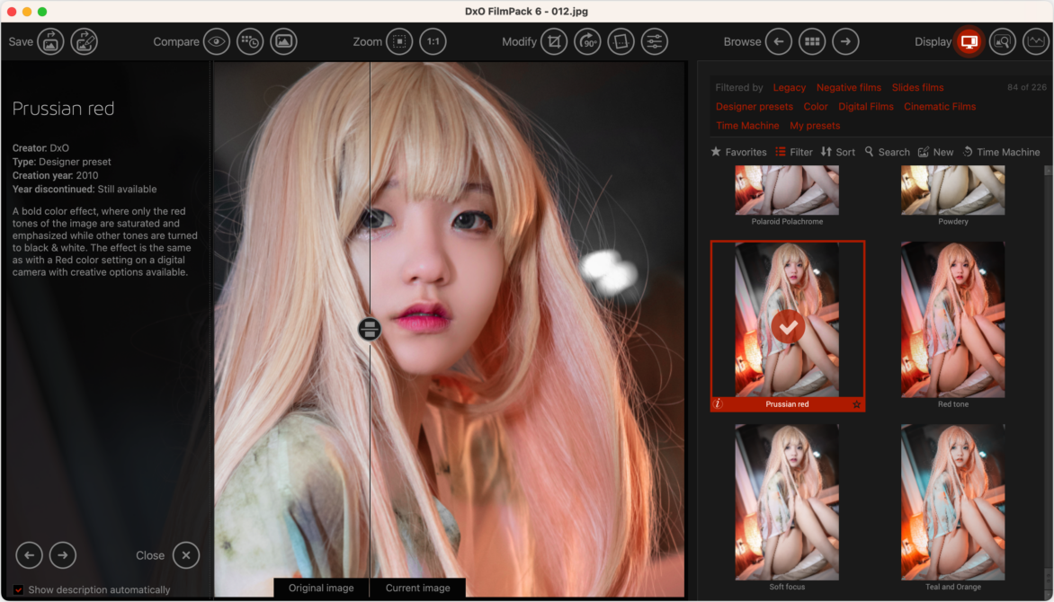Viewport: 1054px width, 602px height.
Task: Click the 84 of 226 count
Action: click(x=1026, y=87)
